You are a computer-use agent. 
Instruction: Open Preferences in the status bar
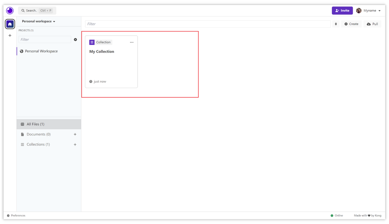16,215
